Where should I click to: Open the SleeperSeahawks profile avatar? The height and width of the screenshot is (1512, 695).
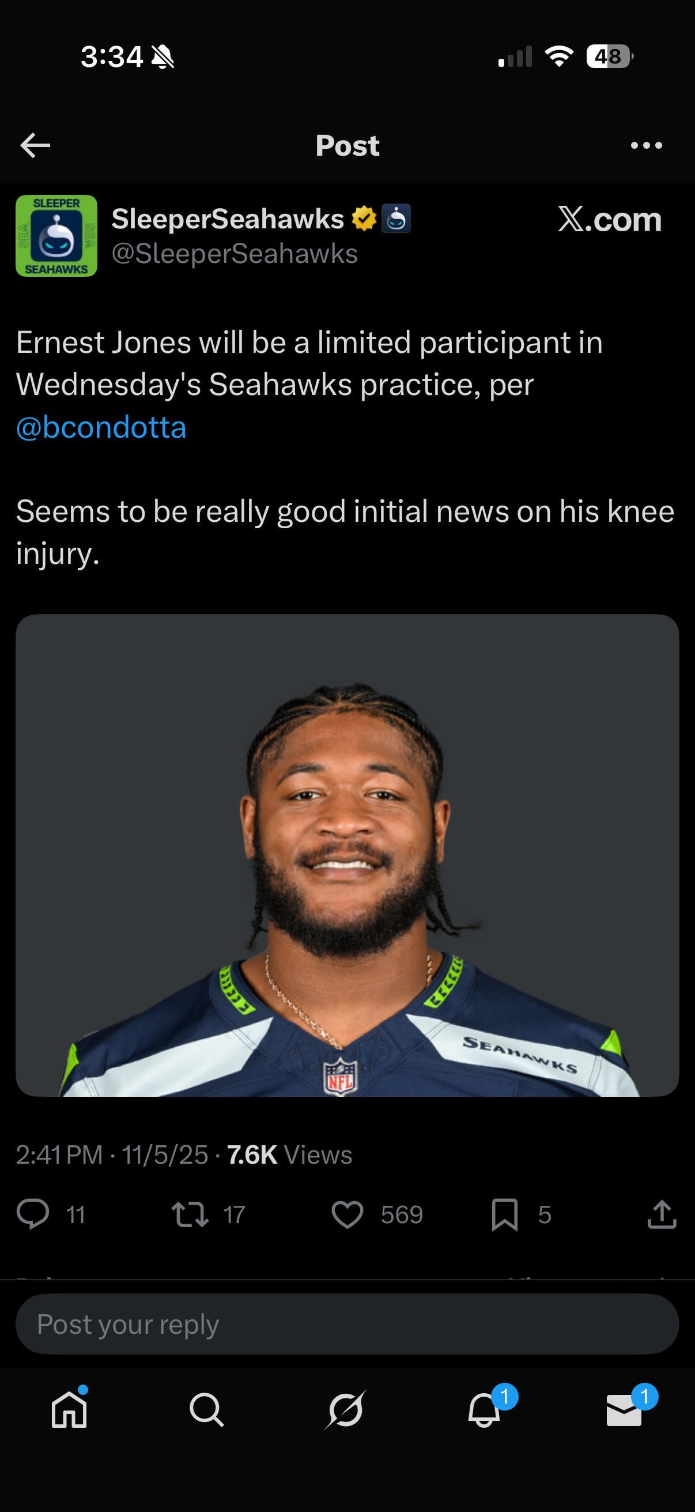(56, 235)
